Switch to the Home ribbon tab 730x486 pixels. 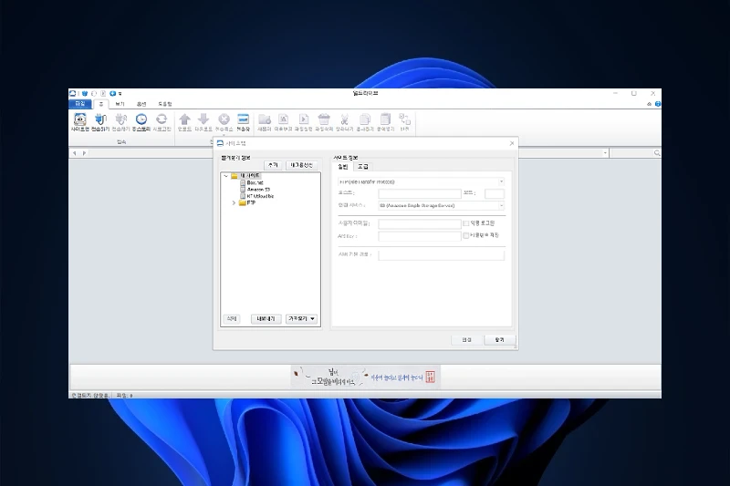point(100,104)
